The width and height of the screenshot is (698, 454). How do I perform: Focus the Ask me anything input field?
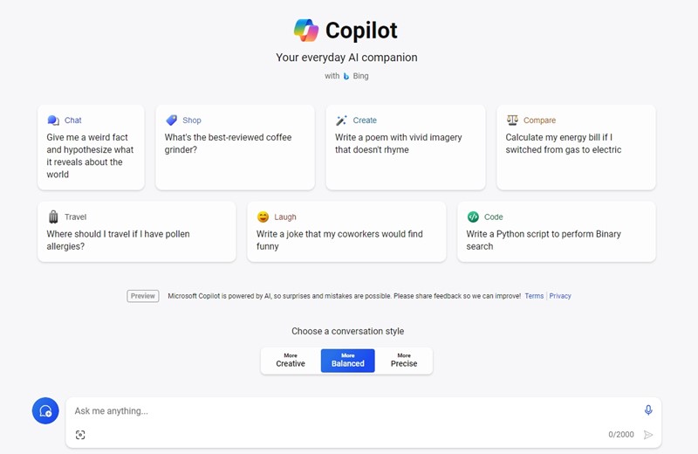(349, 411)
